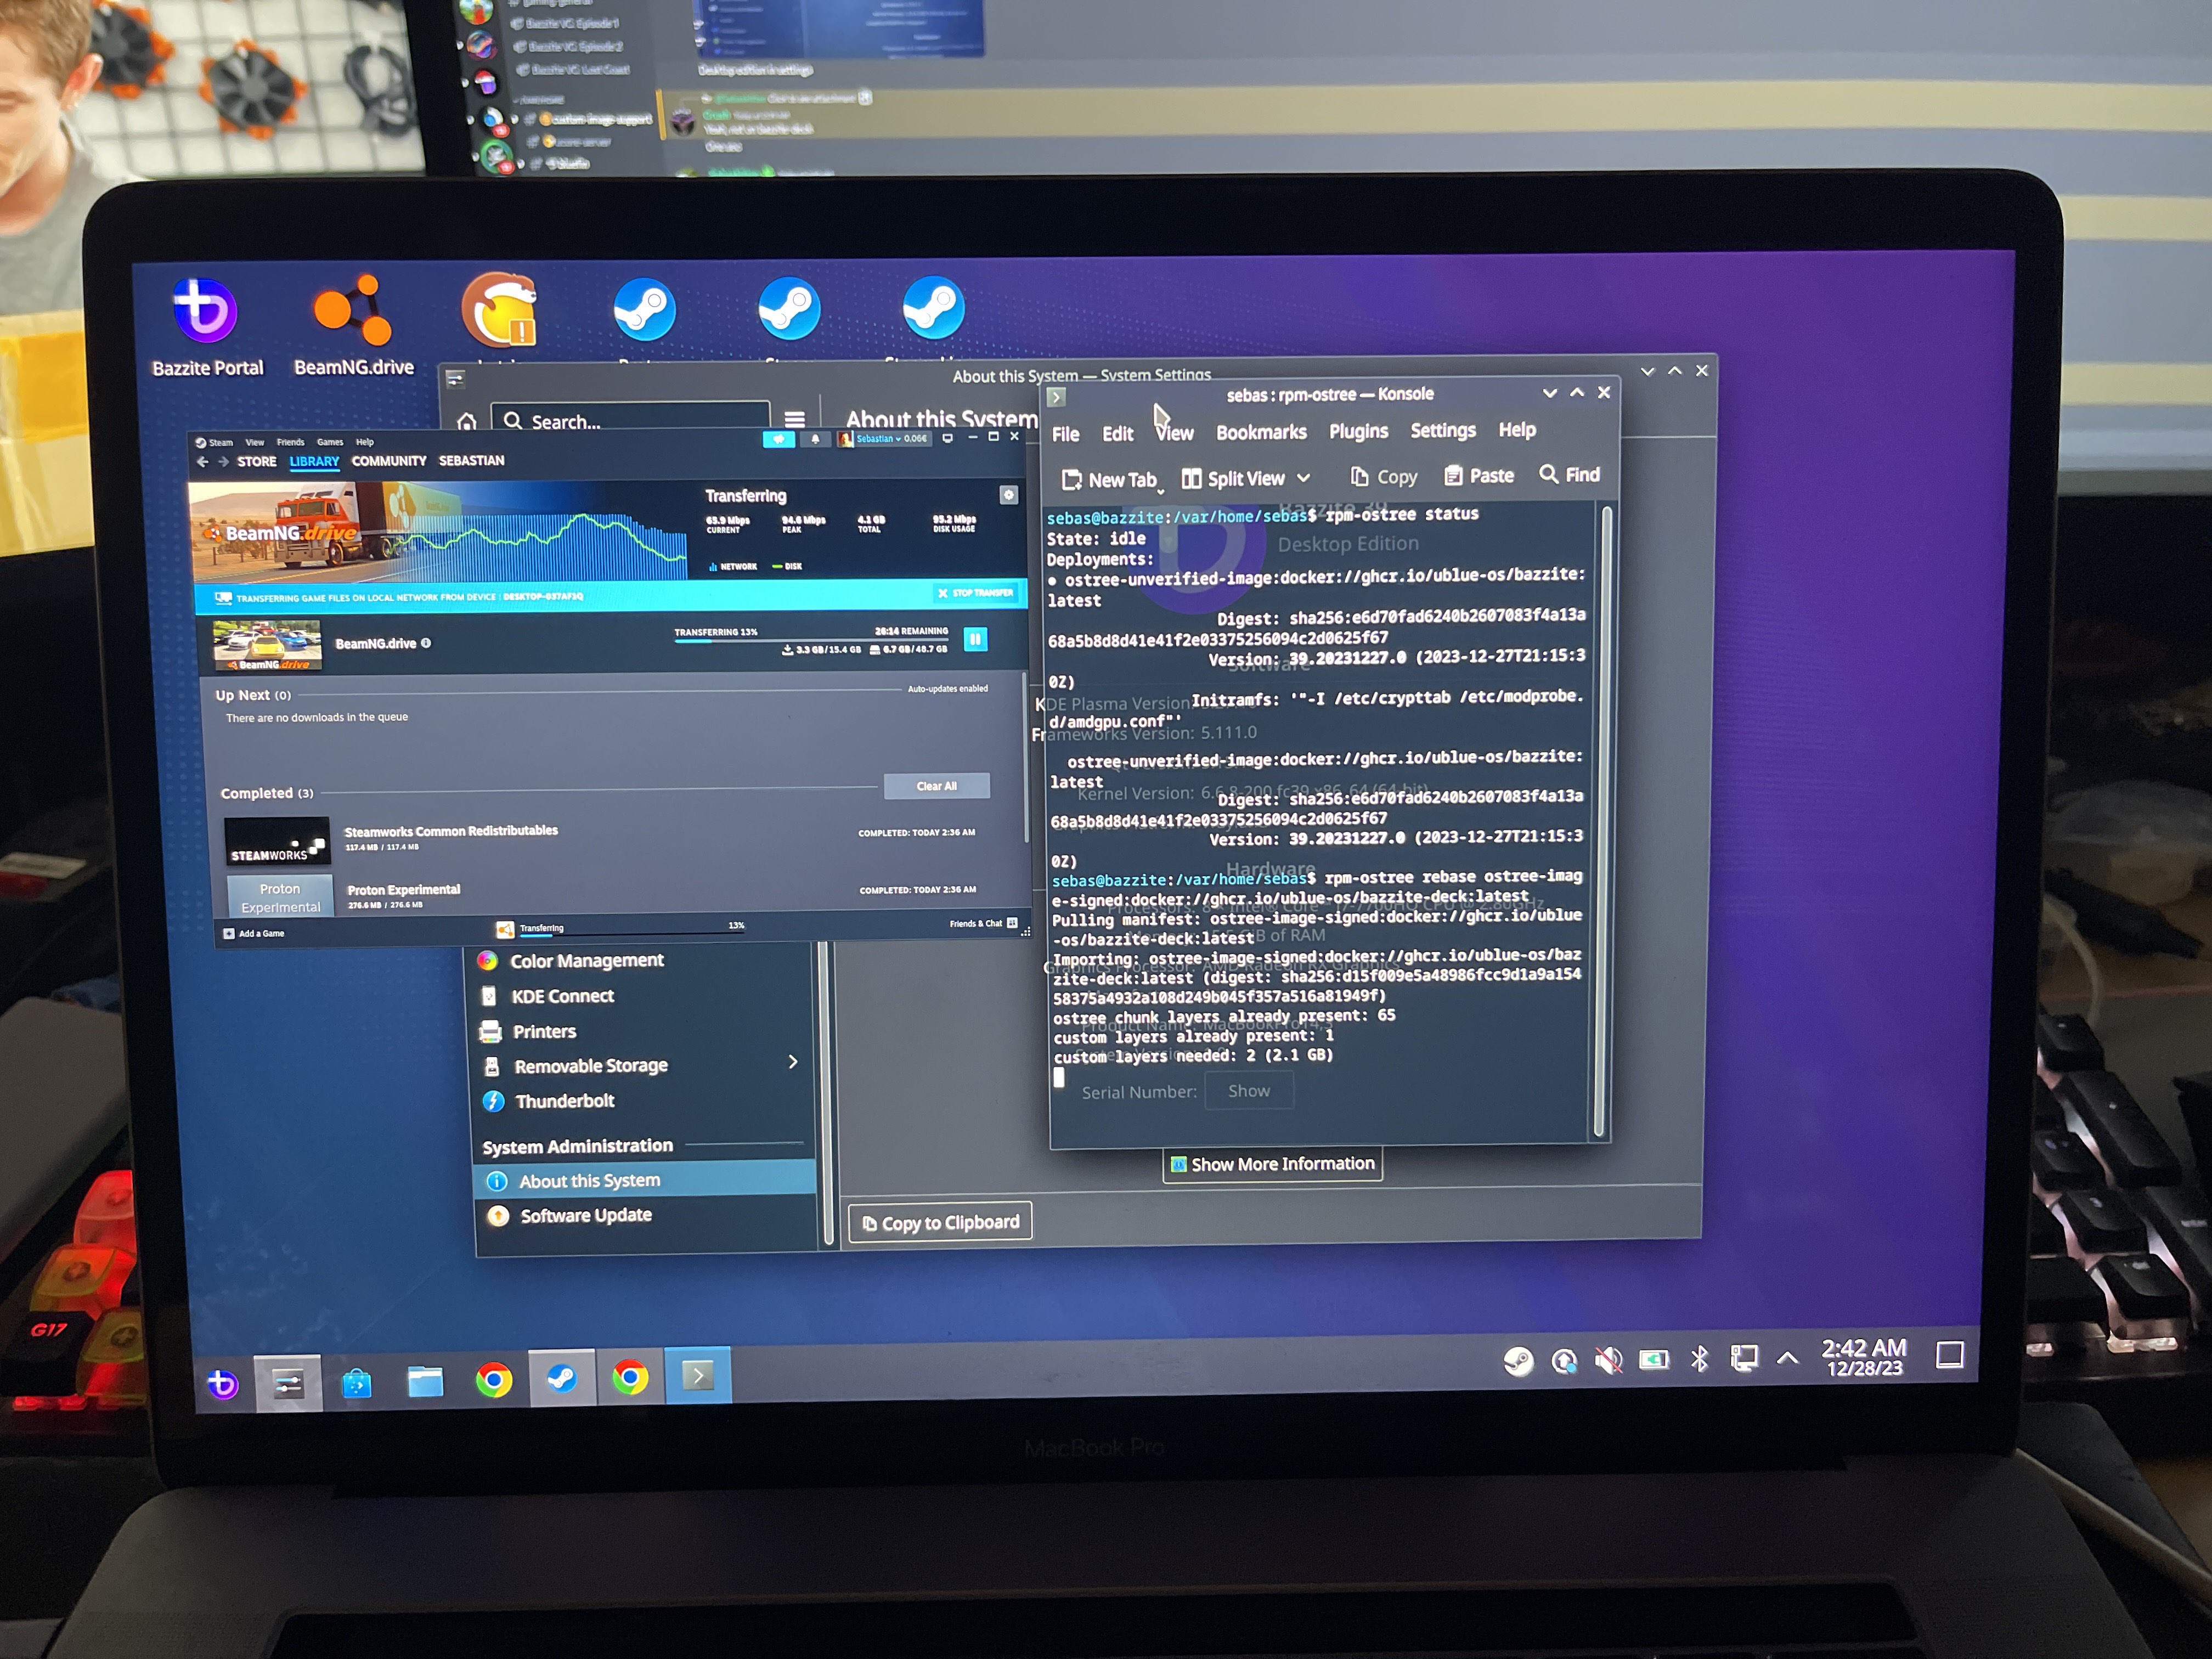This screenshot has height=1659, width=2212.
Task: Click the Find magnifier in Konsole toolbar
Action: [x=1548, y=474]
